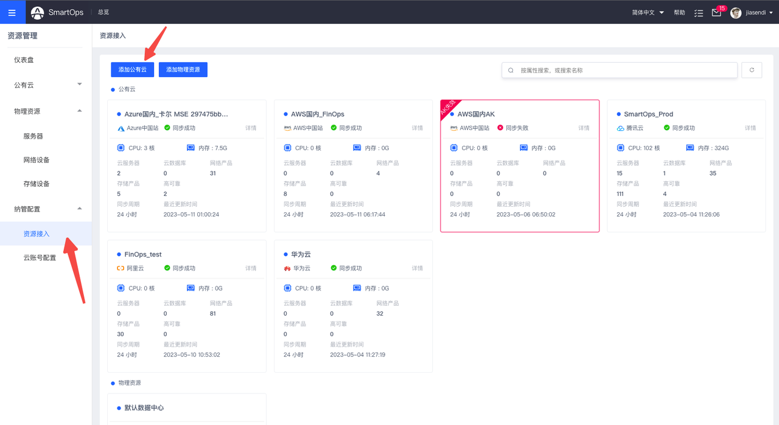The image size is (779, 425).
Task: Click timestamp 2023-05-10 10:53:02
Action: click(x=192, y=354)
